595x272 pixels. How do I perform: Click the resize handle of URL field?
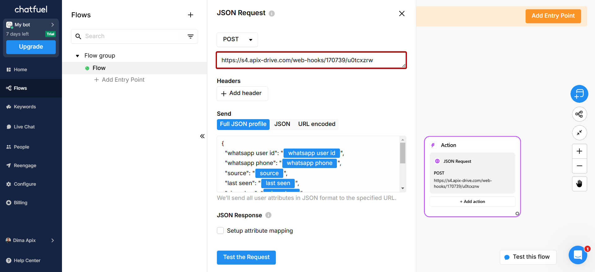tap(403, 66)
